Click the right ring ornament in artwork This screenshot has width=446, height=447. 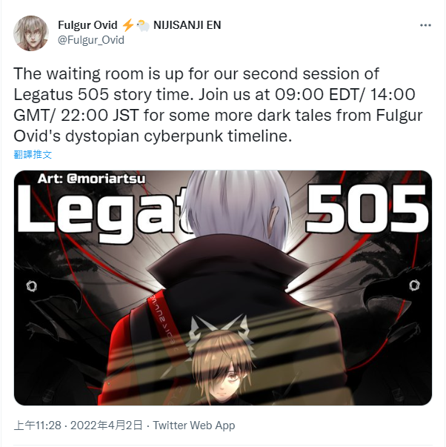pyautogui.click(x=414, y=285)
